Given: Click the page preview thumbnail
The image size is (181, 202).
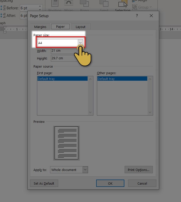Looking at the screenshot, I should coord(66,143).
